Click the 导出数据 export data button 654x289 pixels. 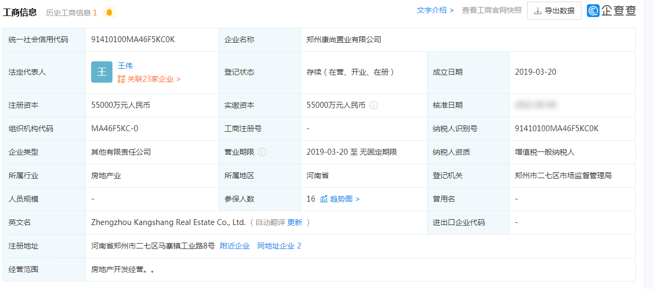pos(554,11)
